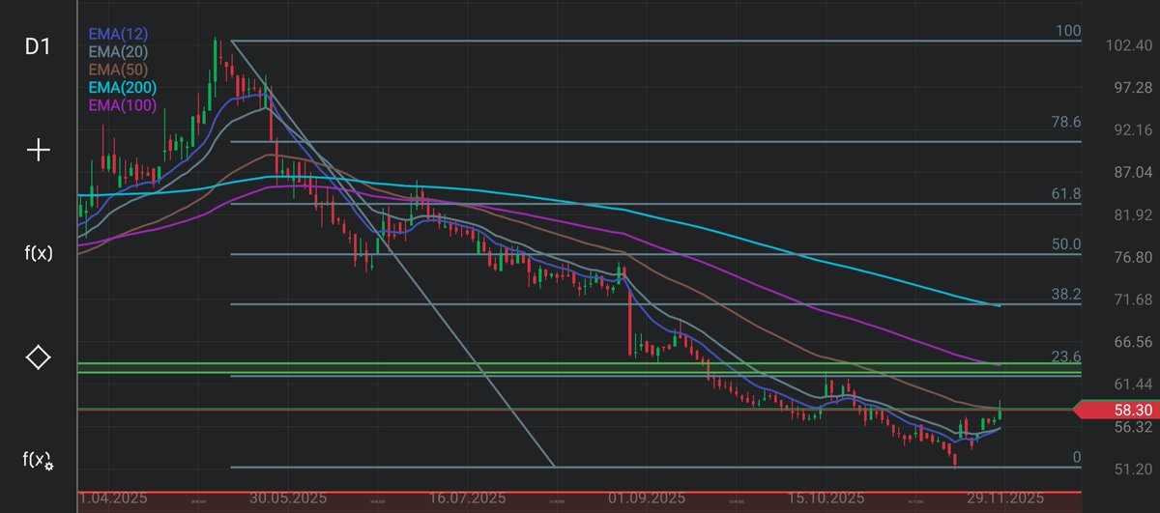
Task: Open the D1 timeframe selector
Action: (38, 46)
